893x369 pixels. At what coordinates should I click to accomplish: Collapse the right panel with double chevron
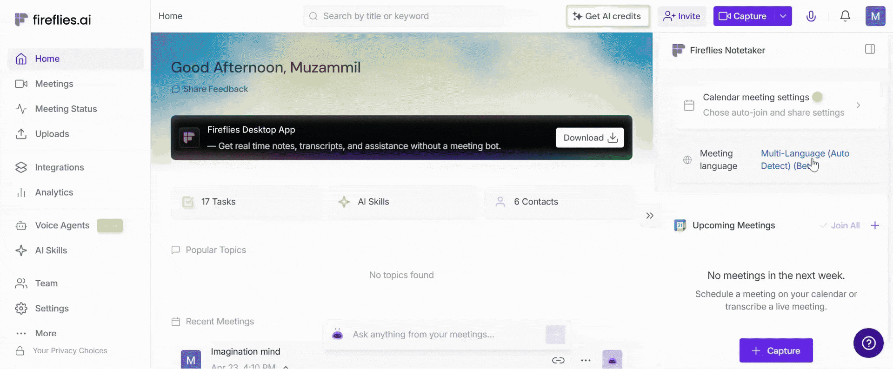[650, 216]
